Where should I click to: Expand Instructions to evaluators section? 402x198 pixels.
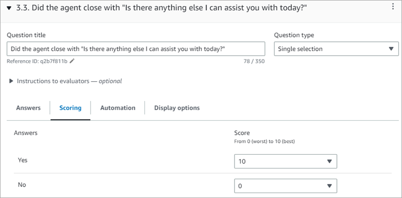pos(11,81)
